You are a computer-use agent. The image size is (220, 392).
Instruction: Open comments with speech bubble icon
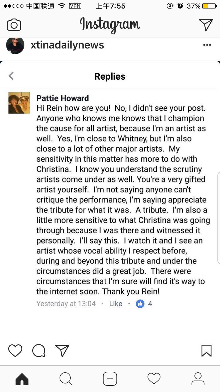coord(39,350)
